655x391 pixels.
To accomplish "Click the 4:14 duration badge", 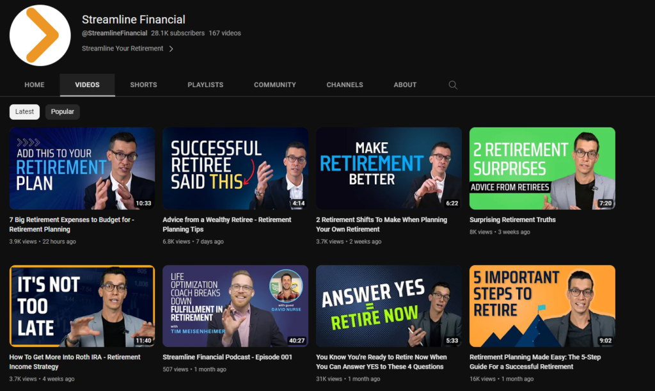I will 298,203.
